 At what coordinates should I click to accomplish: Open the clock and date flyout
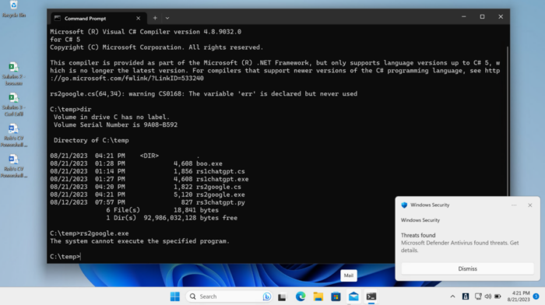coord(519,296)
